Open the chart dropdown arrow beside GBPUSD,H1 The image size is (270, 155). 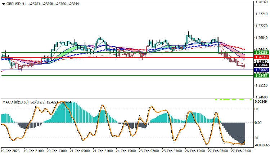[4, 4]
